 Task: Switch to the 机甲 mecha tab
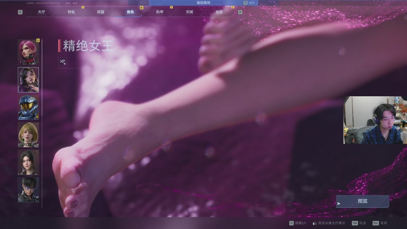point(160,12)
